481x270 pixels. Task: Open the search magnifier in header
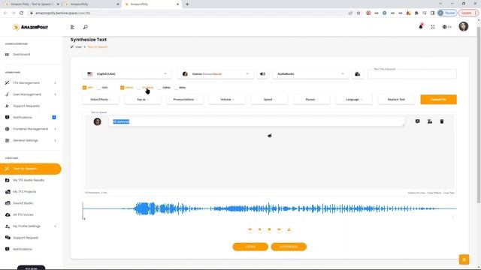coord(85,27)
